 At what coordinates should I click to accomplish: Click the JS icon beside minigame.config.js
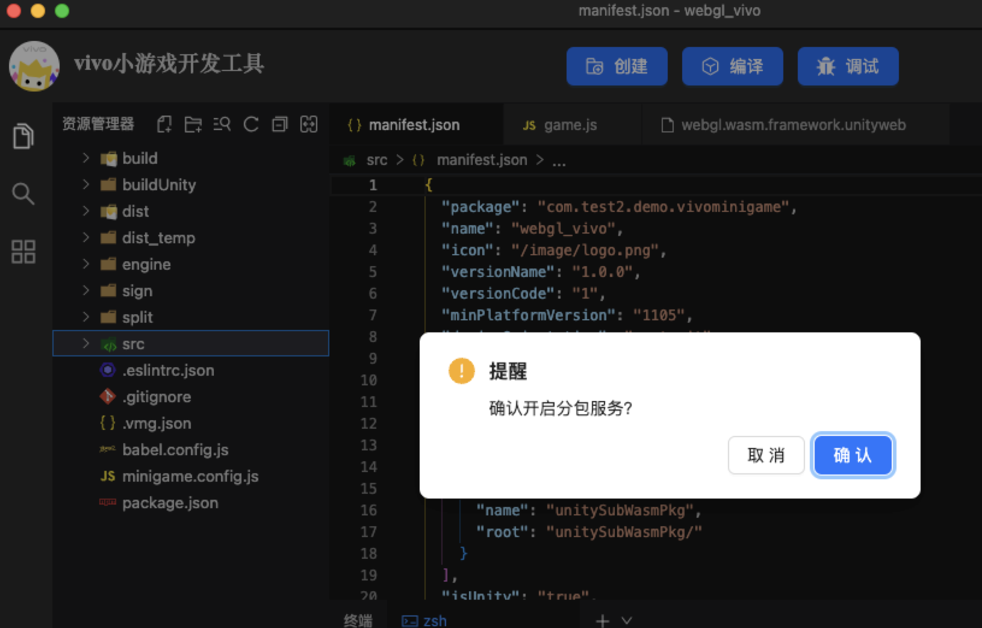tap(108, 476)
